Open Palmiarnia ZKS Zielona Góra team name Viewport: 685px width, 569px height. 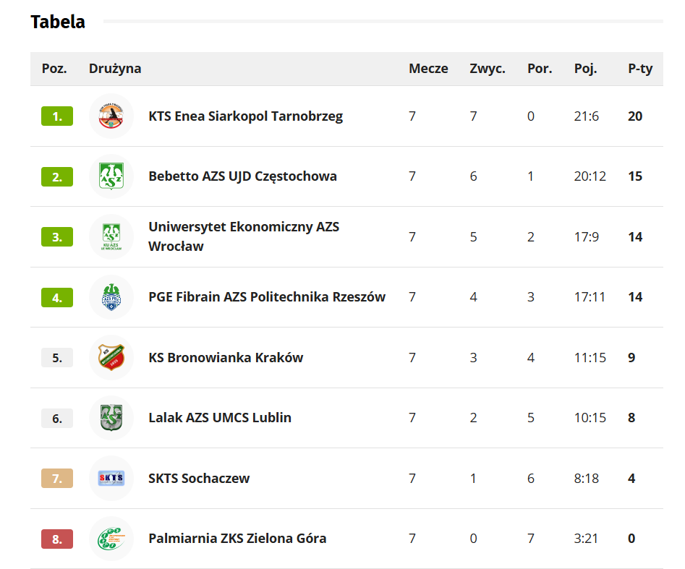click(x=237, y=539)
